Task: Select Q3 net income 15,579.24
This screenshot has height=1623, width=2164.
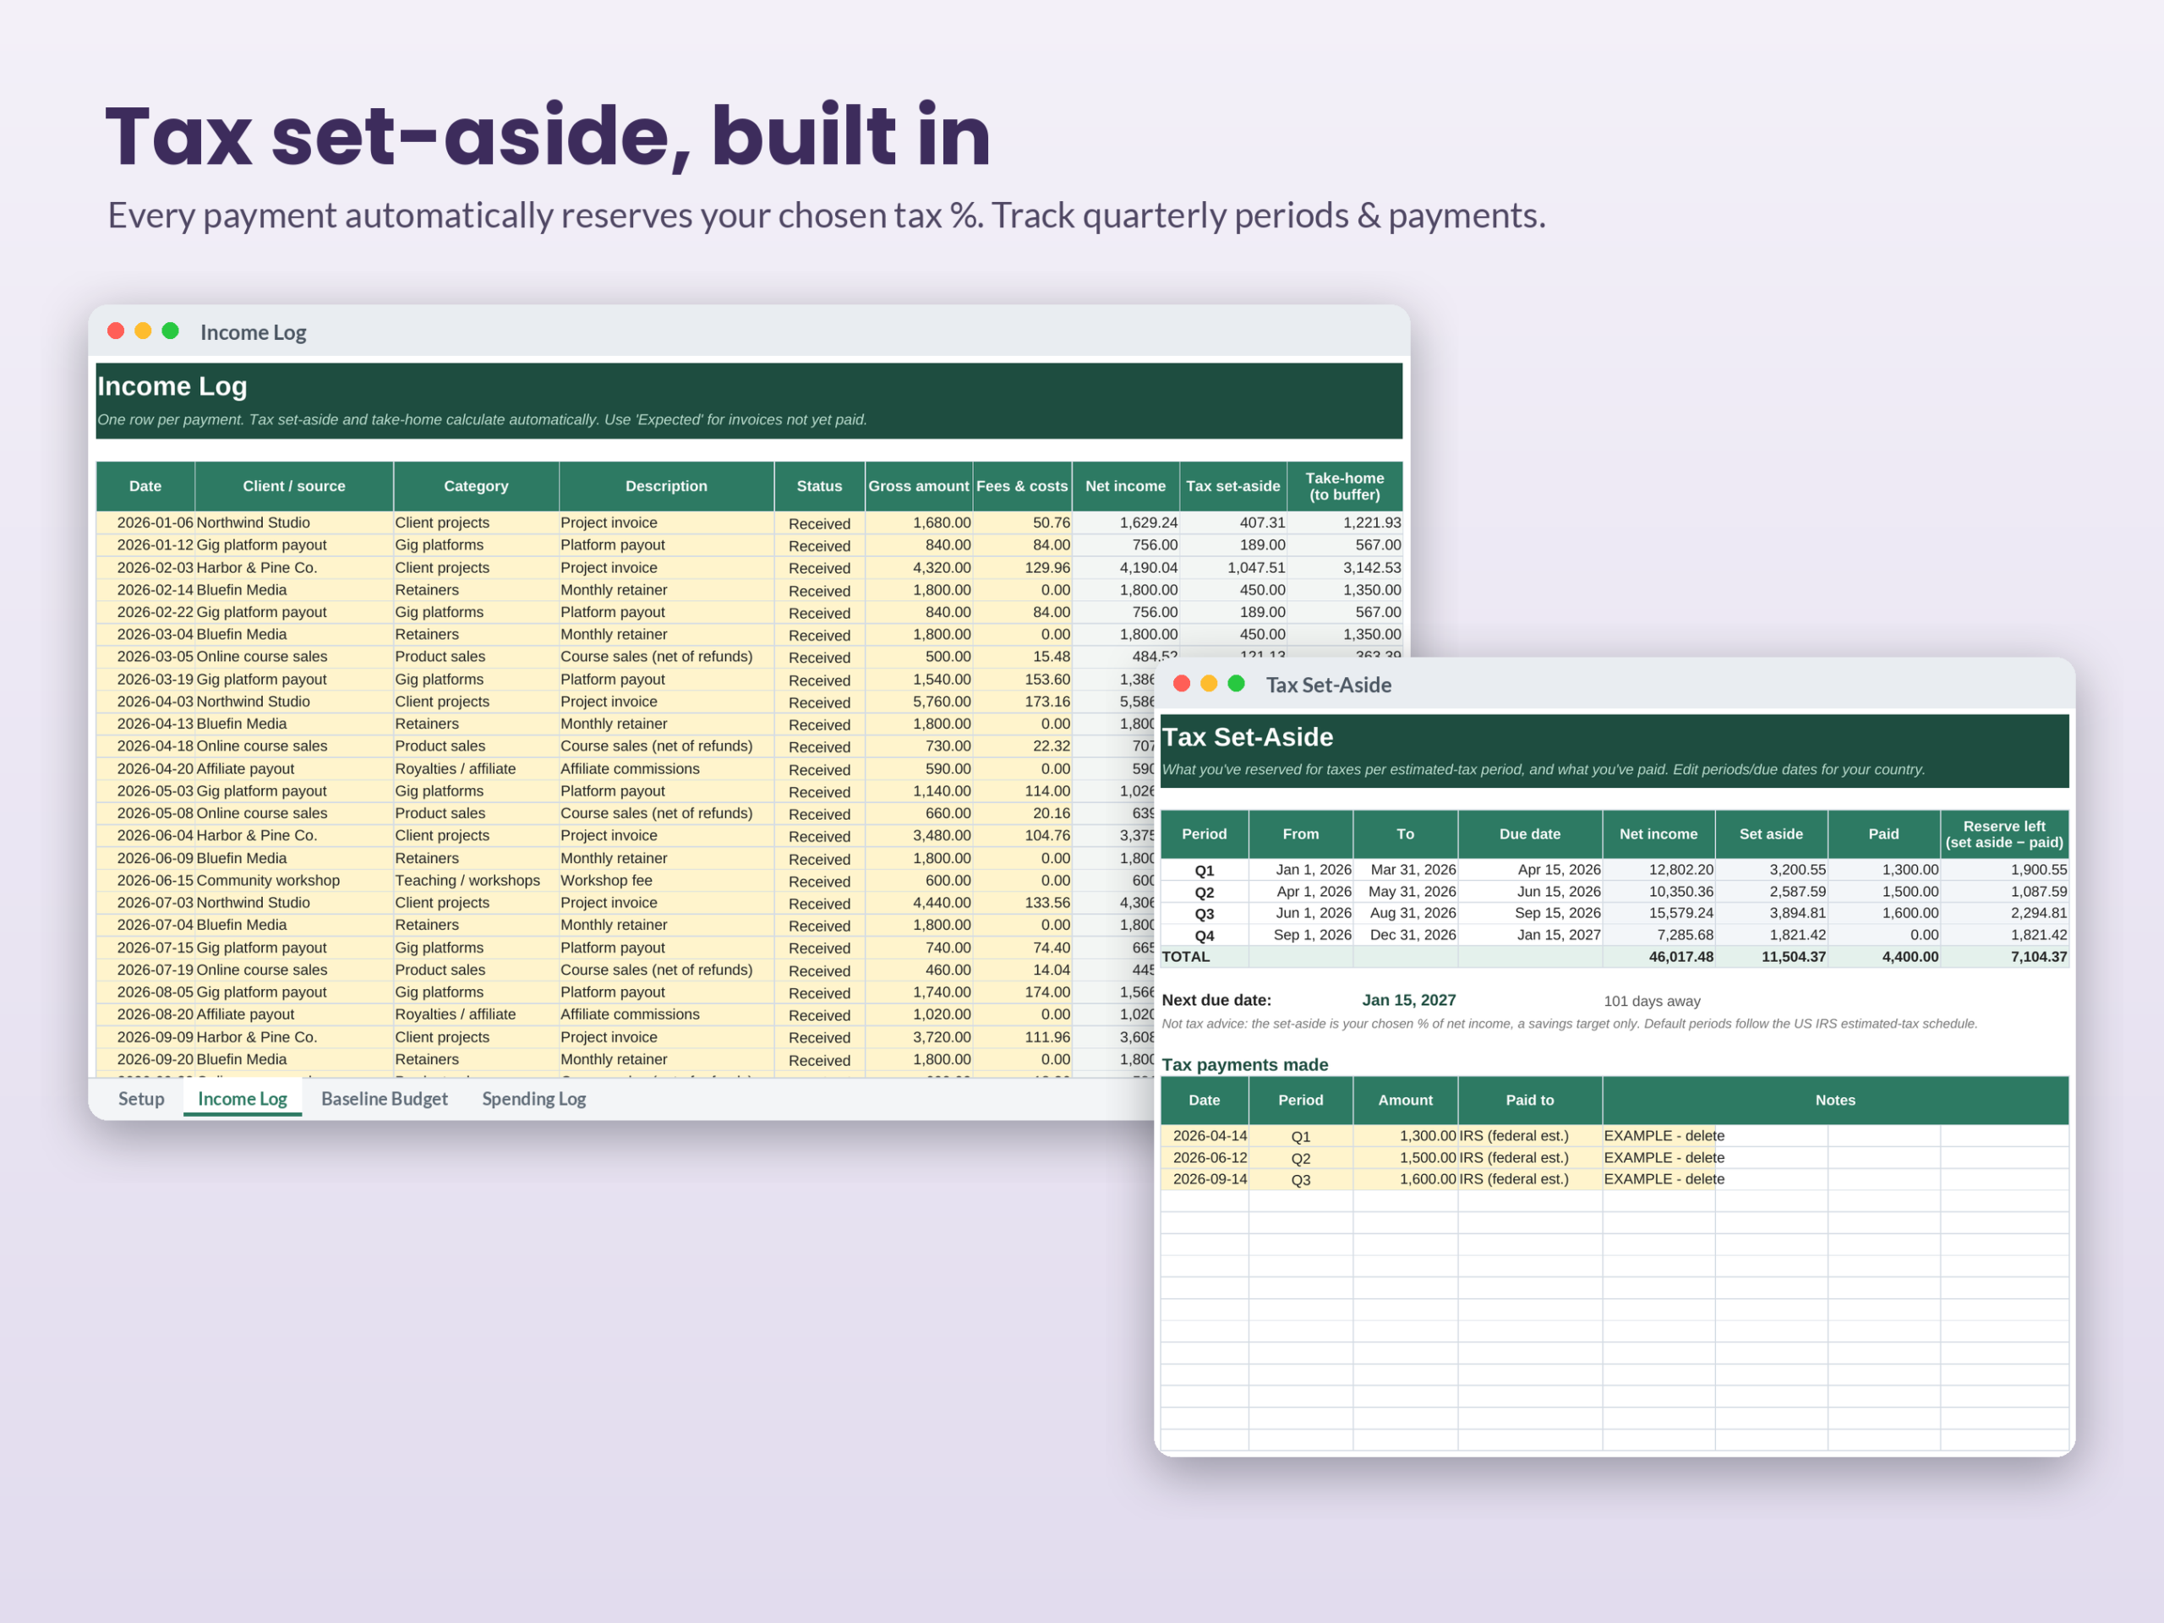Action: coord(1659,913)
